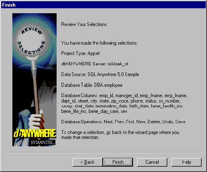
Task: Click the Database Columns list paragraph
Action: point(124,103)
